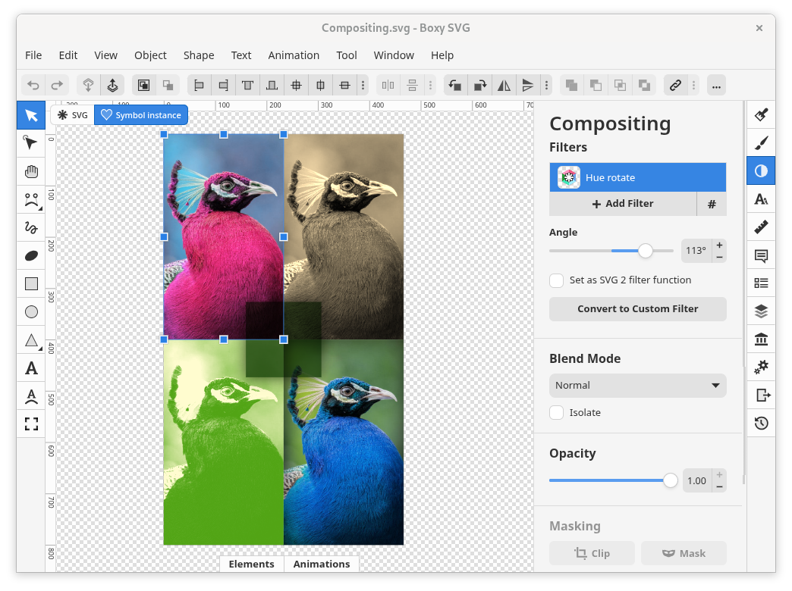Select the Text tool

(31, 368)
